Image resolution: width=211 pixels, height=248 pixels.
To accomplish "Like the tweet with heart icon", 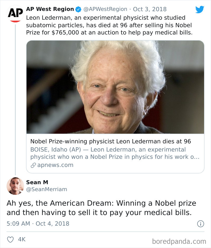I will click(x=11, y=240).
